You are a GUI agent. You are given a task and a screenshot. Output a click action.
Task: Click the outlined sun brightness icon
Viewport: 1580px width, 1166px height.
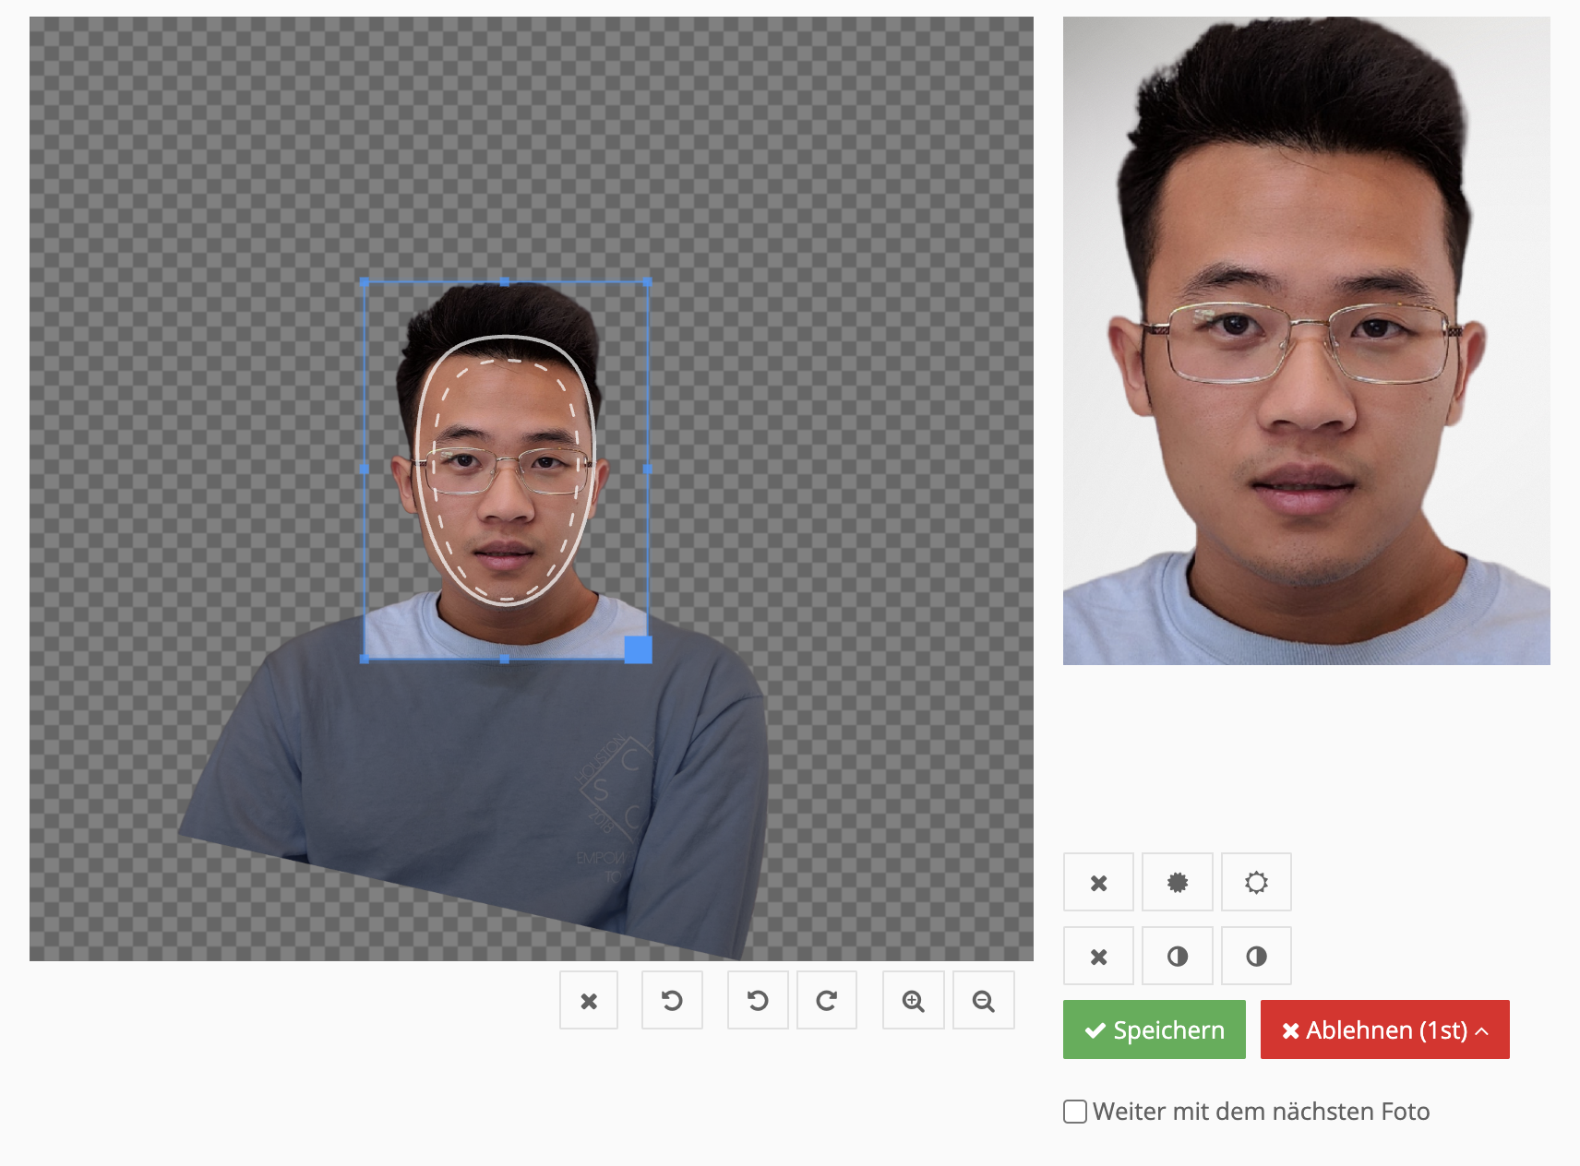pyautogui.click(x=1256, y=883)
